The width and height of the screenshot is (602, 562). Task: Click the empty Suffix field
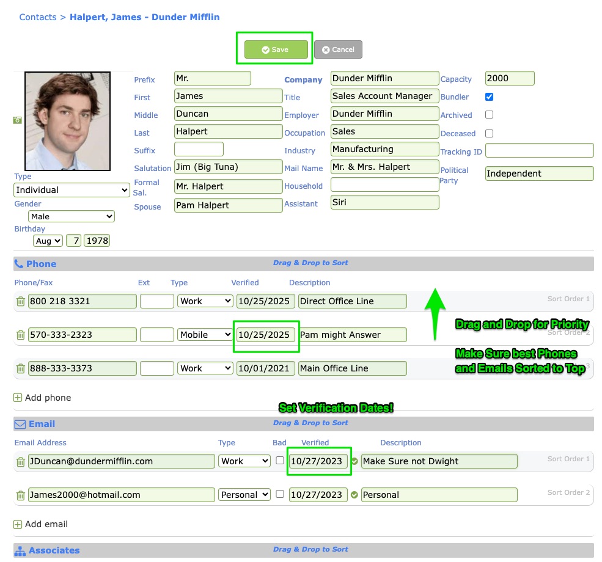click(x=199, y=149)
